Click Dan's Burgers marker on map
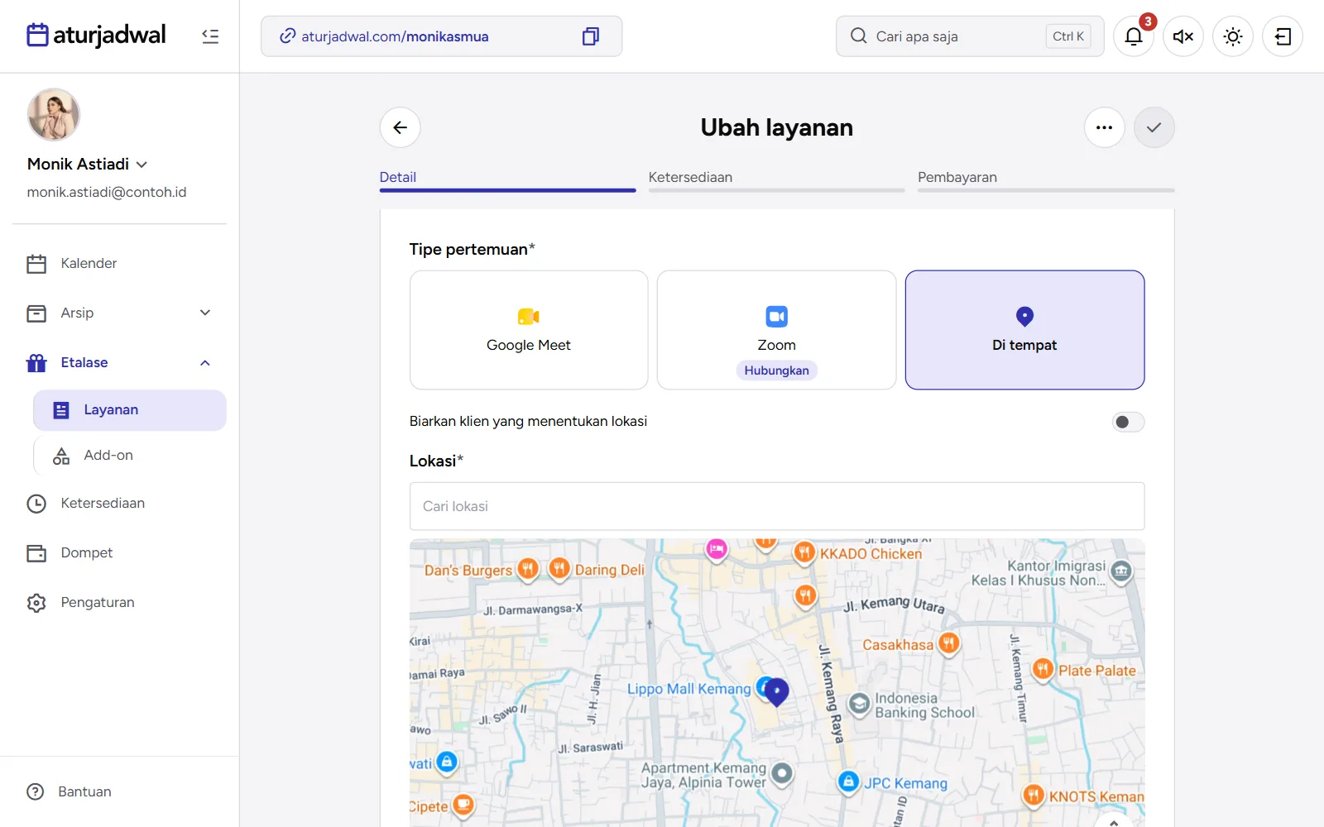The height and width of the screenshot is (827, 1324). tap(528, 569)
